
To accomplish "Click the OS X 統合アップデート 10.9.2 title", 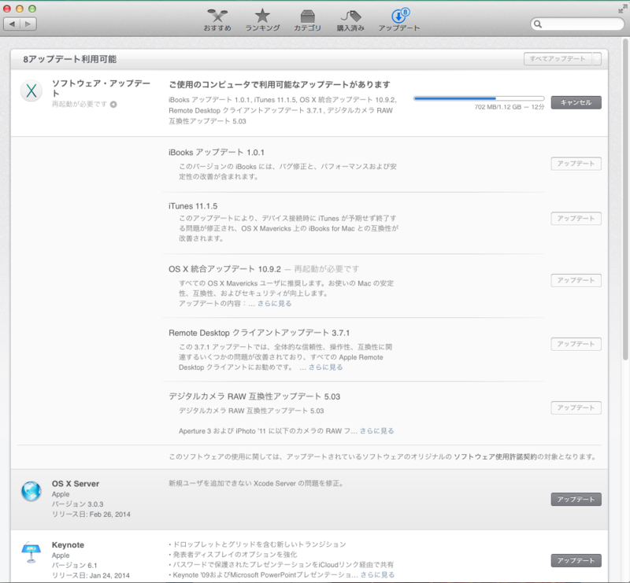I will tap(225, 269).
